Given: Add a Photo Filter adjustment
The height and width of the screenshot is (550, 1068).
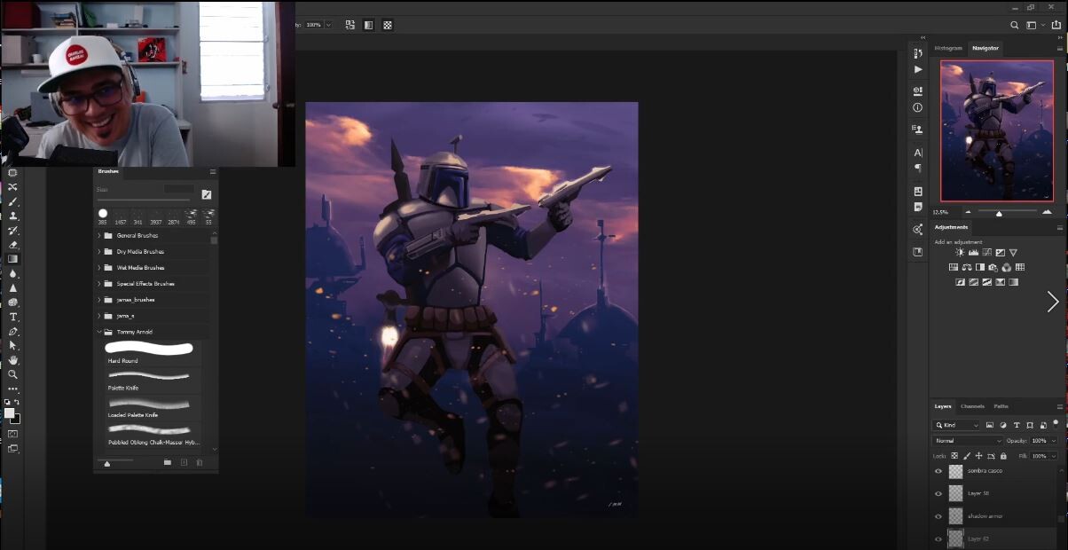Looking at the screenshot, I should pos(993,267).
